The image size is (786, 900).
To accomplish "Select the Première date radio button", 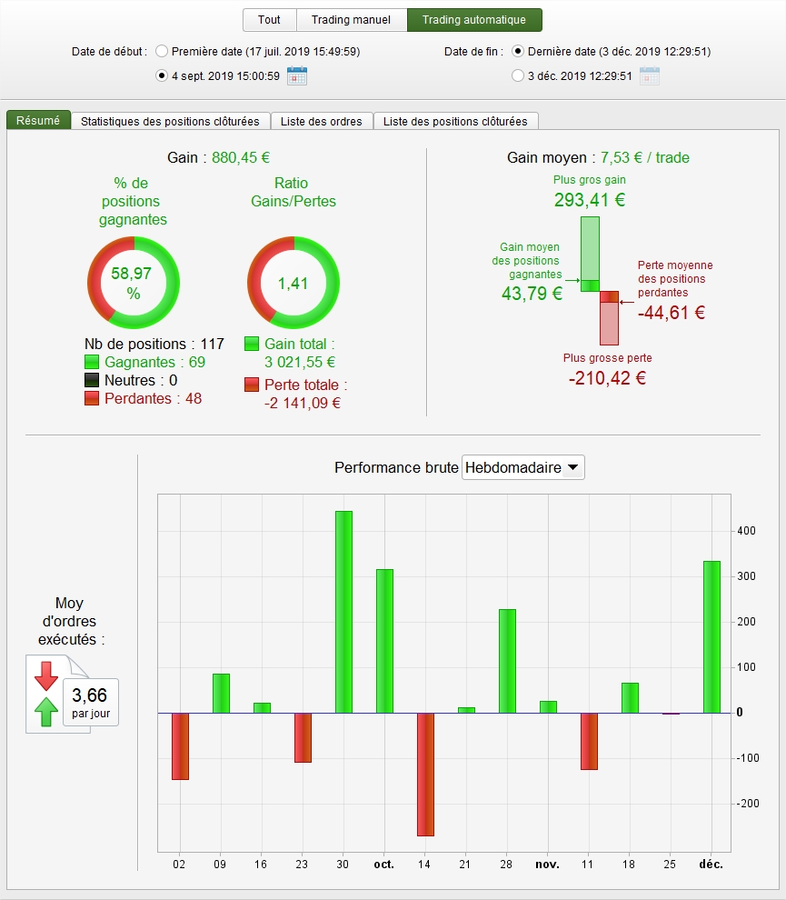I will pos(162,51).
